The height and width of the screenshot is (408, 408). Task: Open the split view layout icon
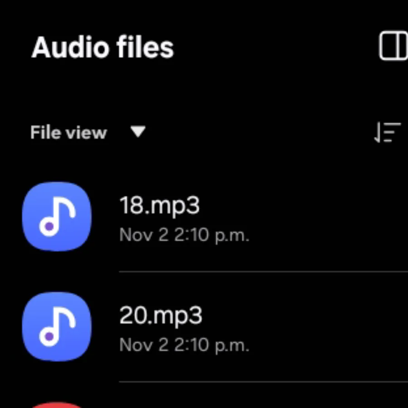tap(393, 47)
